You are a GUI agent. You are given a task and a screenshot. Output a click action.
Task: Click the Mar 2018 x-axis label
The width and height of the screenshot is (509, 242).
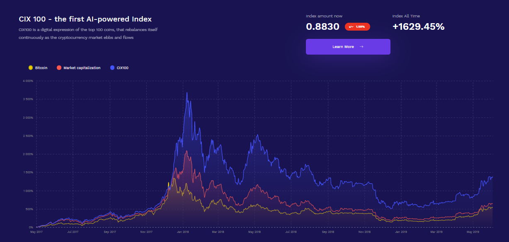217,232
